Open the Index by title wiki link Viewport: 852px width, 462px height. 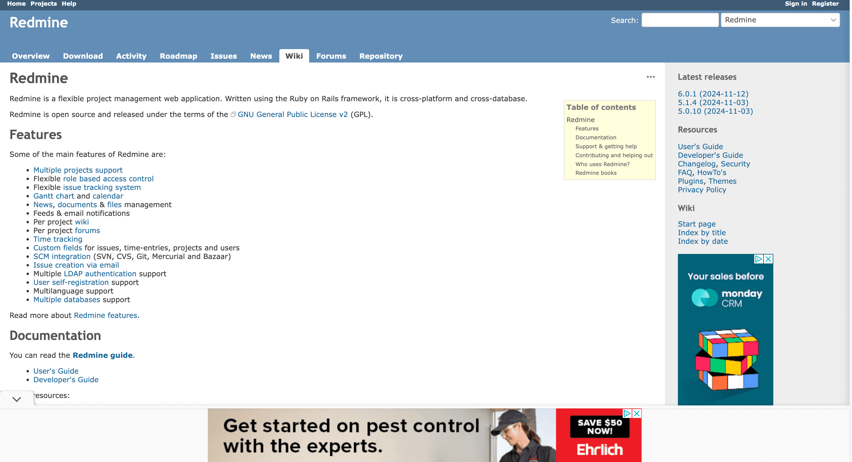pyautogui.click(x=701, y=233)
